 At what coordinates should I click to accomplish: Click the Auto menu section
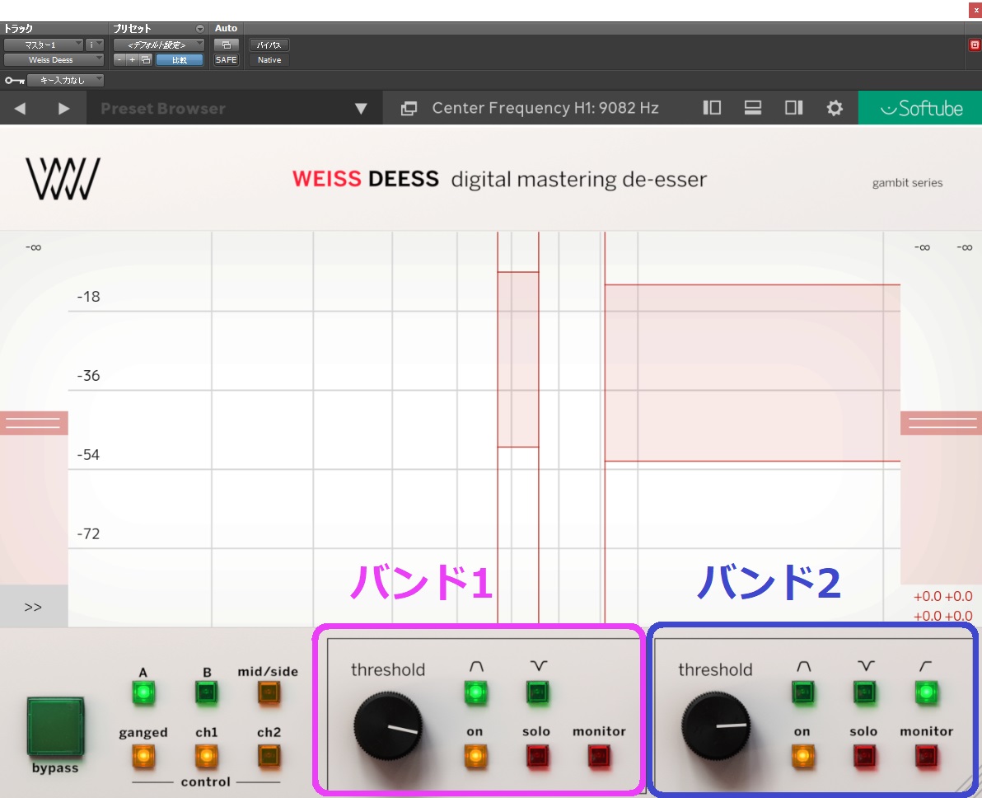[x=225, y=27]
